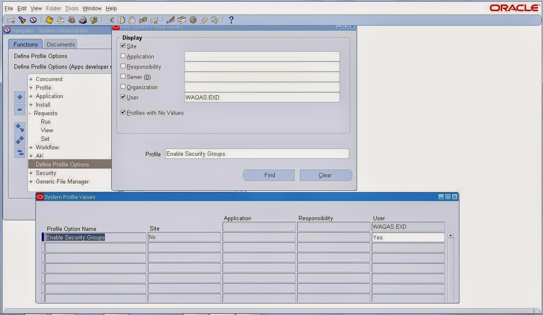Open Attachments using the paperclip icon

coord(203,20)
